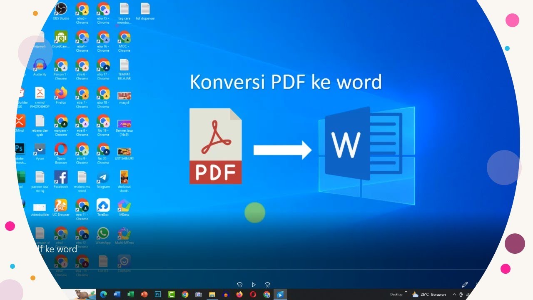Select the xmind PHOTOSHOP desktop file

tap(40, 97)
